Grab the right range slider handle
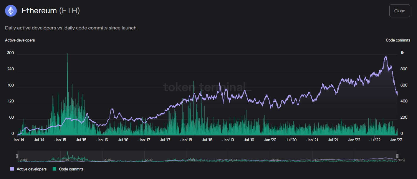 [397, 156]
